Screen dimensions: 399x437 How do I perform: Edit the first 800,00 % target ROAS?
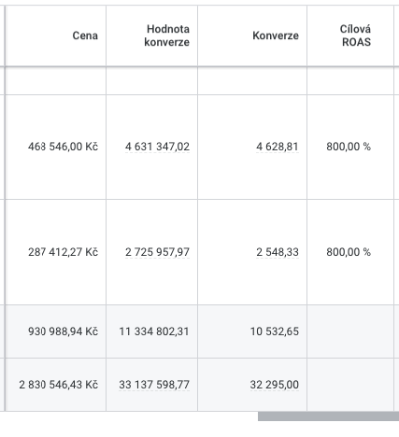tap(349, 147)
